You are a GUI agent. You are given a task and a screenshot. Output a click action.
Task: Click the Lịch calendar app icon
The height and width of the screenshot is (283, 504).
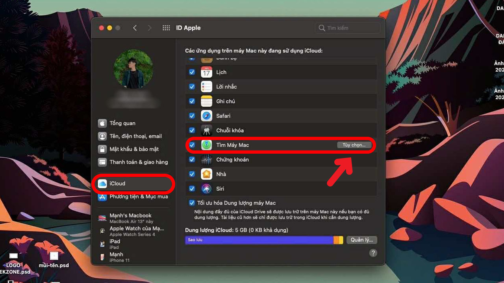(x=206, y=72)
